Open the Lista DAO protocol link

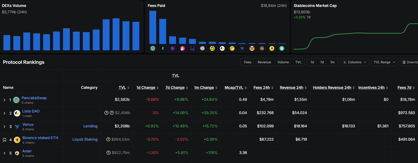(31, 111)
